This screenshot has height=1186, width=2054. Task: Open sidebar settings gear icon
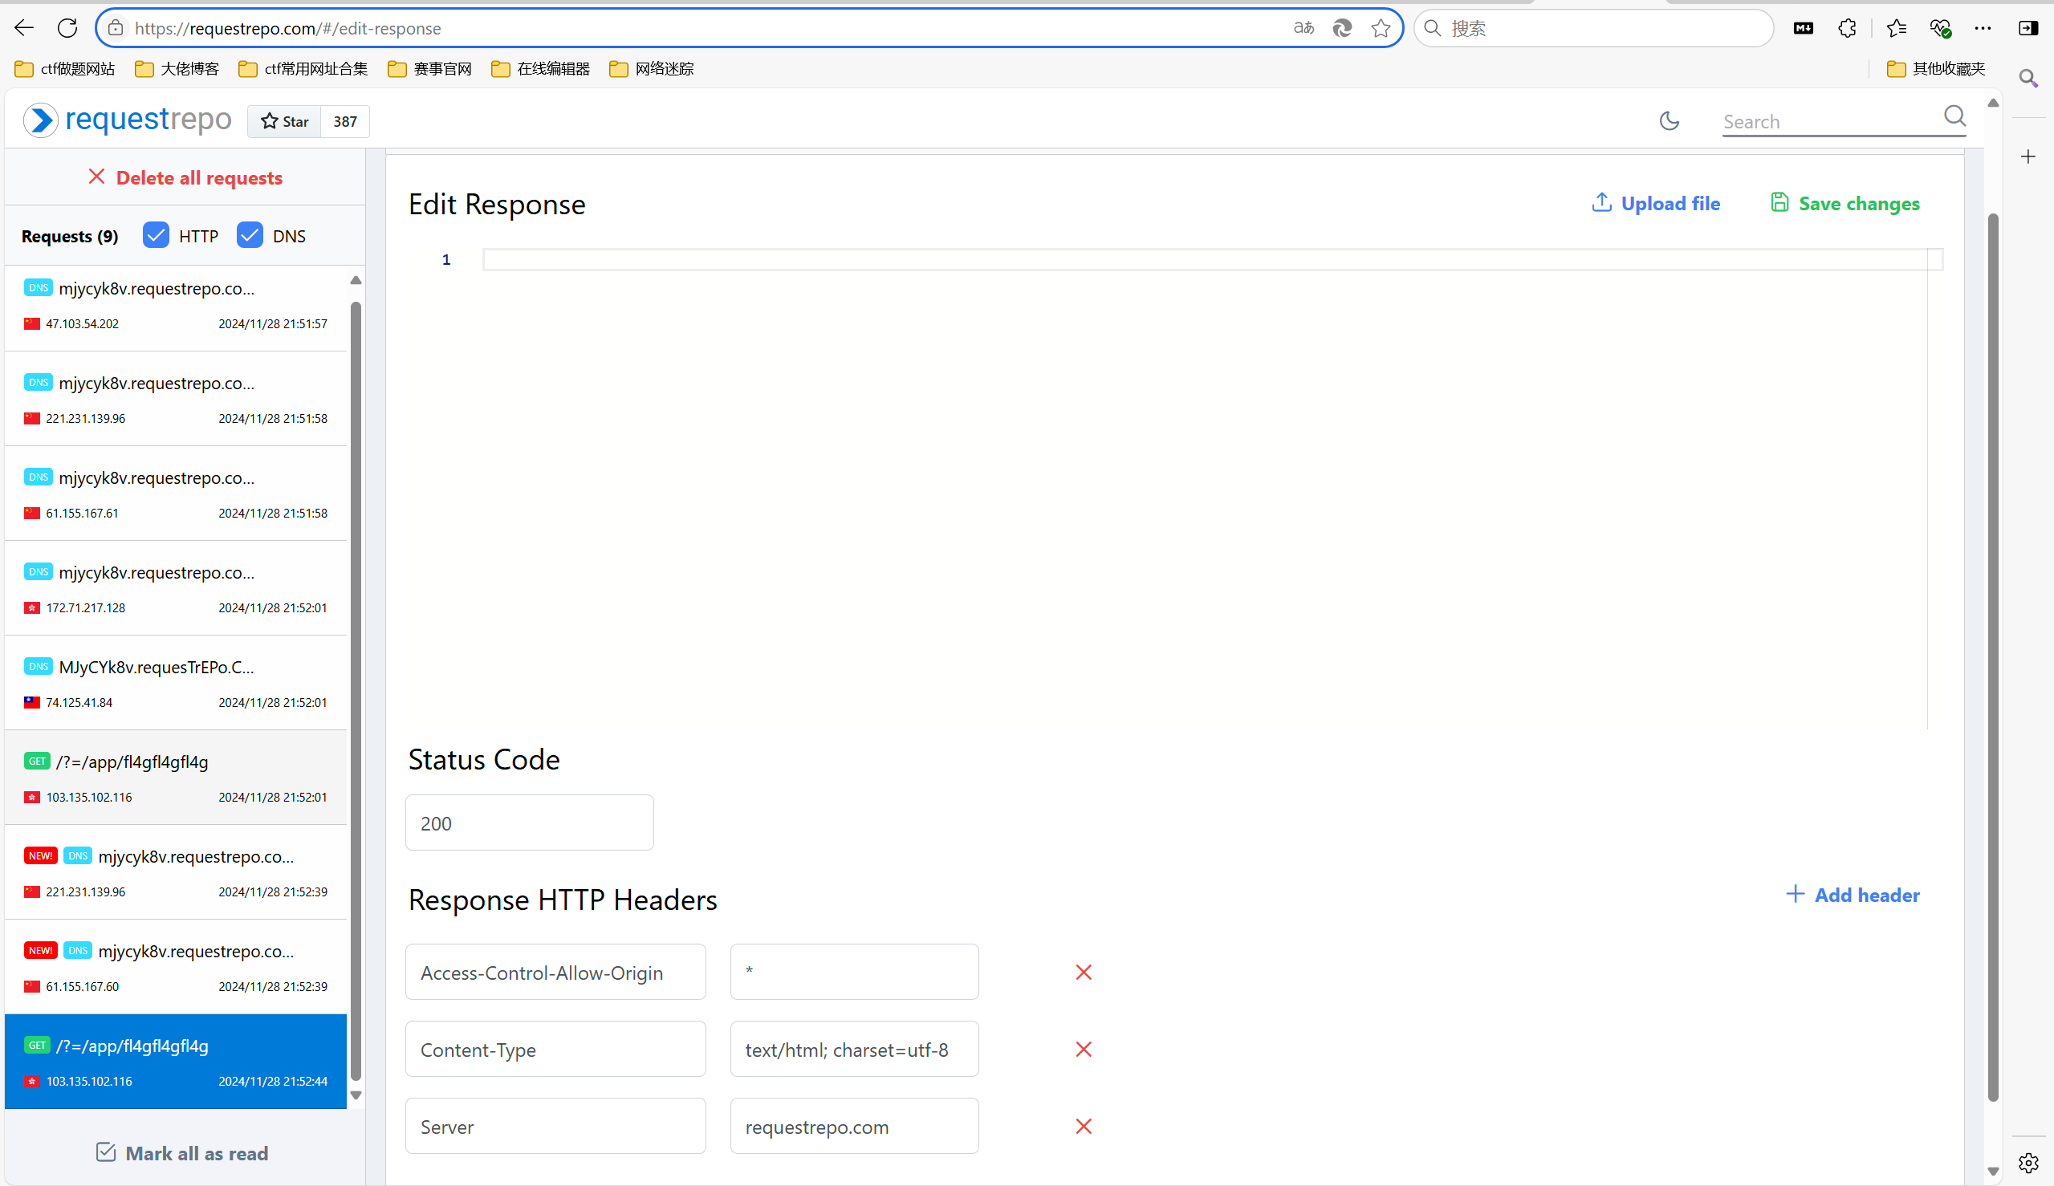2028,1163
